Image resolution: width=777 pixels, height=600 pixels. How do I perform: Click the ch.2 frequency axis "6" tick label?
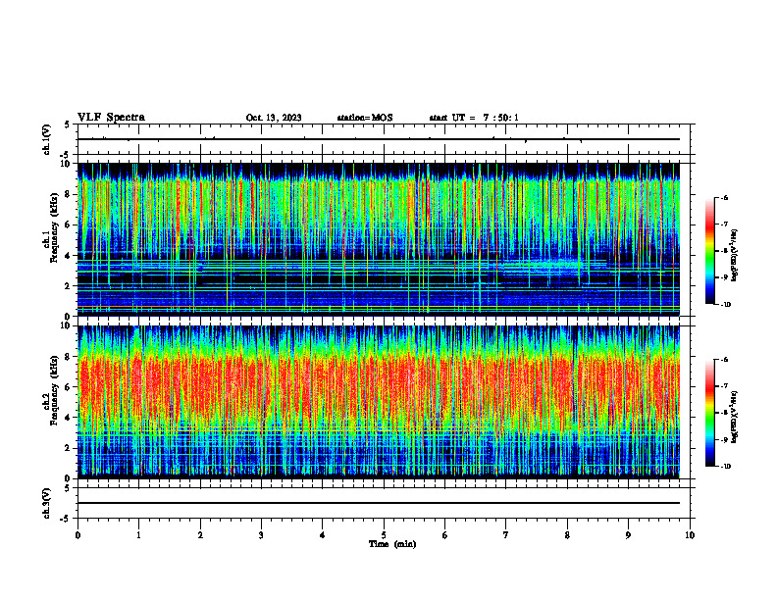[x=68, y=387]
